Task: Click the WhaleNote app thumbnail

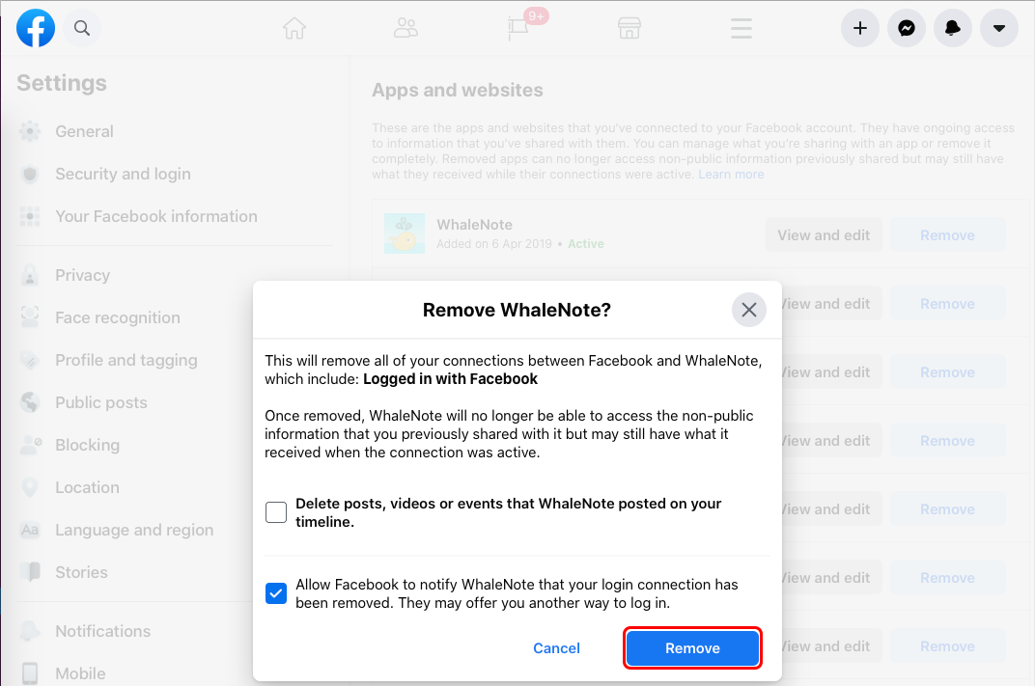Action: click(404, 233)
